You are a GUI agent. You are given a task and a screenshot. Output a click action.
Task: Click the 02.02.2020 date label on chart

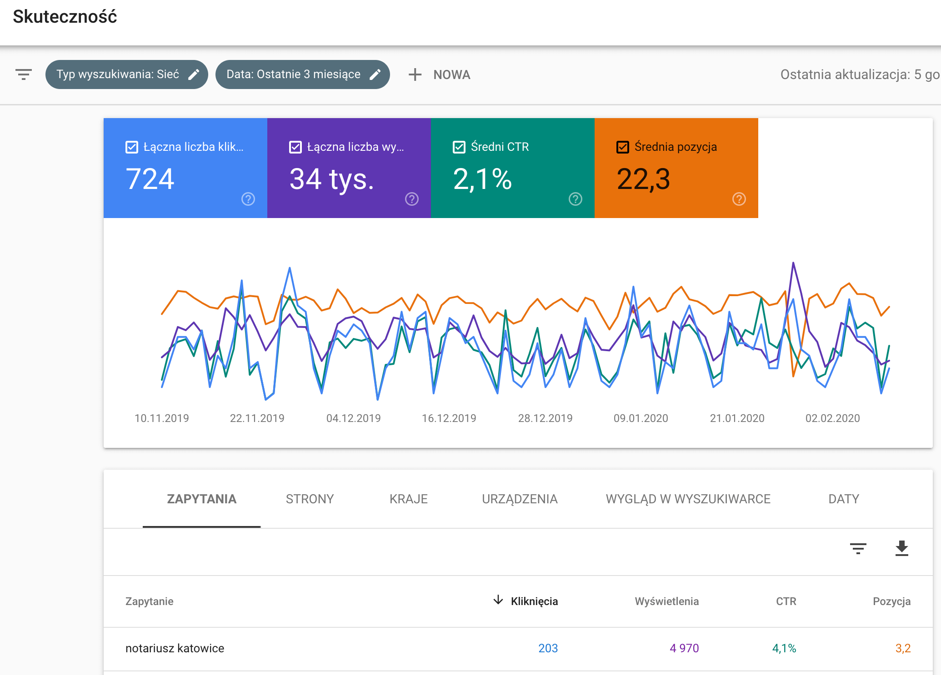point(833,418)
